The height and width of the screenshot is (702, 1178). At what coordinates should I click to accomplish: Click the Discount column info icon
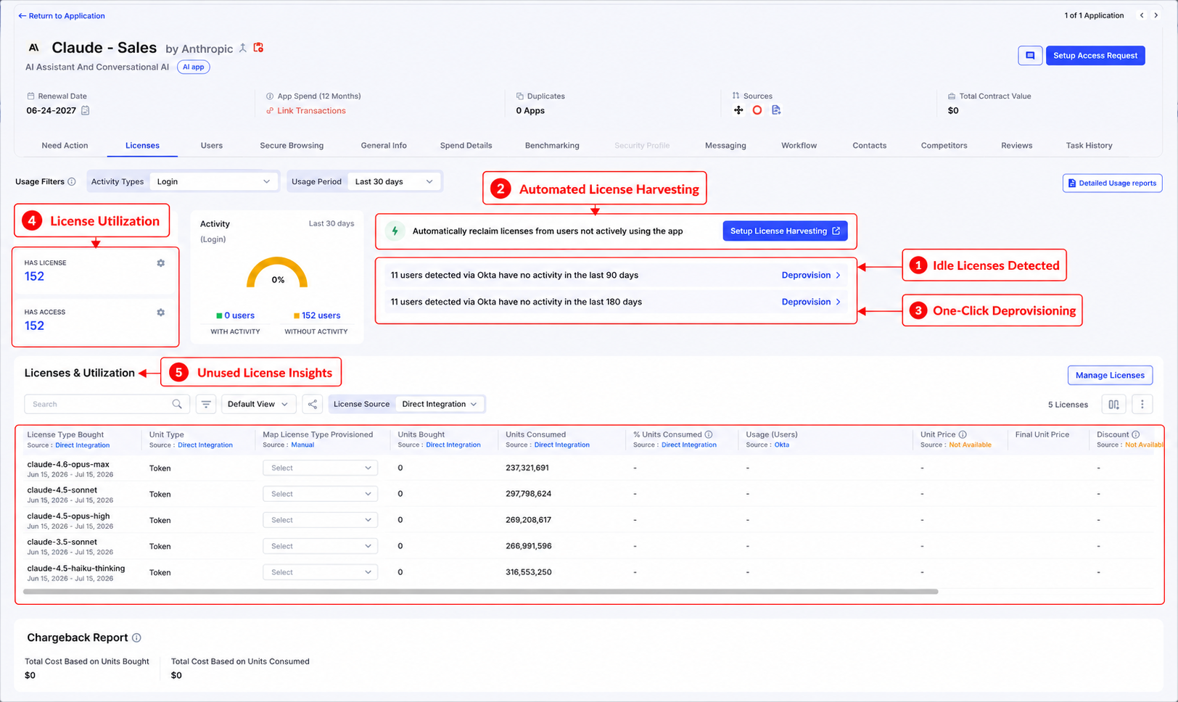pyautogui.click(x=1136, y=434)
